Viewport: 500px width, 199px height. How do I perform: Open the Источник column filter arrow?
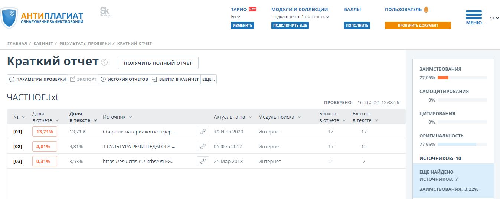(x=131, y=117)
